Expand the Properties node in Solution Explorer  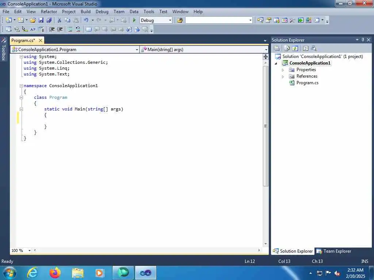pyautogui.click(x=283, y=70)
